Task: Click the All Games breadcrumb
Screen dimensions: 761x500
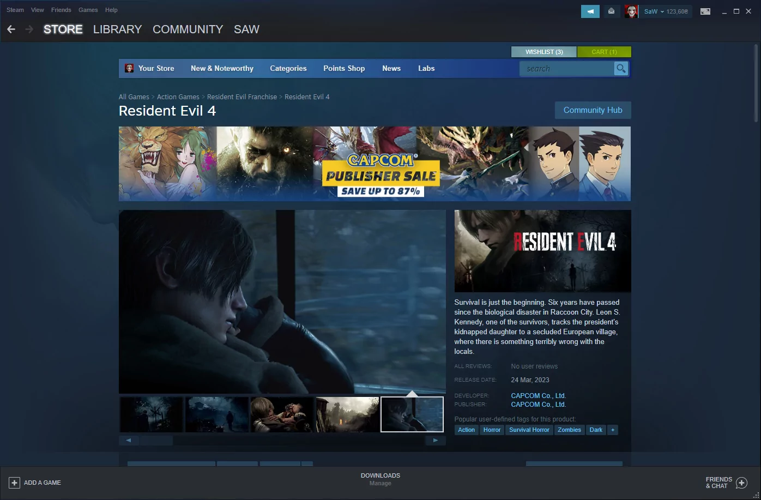Action: (x=134, y=97)
